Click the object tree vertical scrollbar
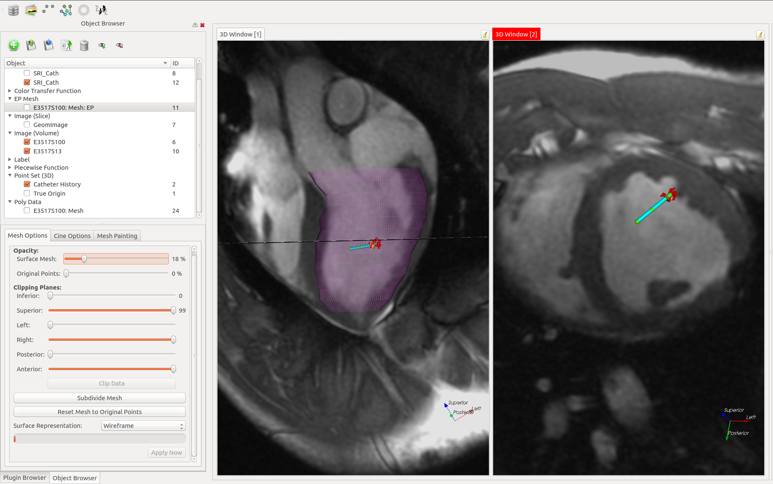The image size is (773, 484). [199, 138]
